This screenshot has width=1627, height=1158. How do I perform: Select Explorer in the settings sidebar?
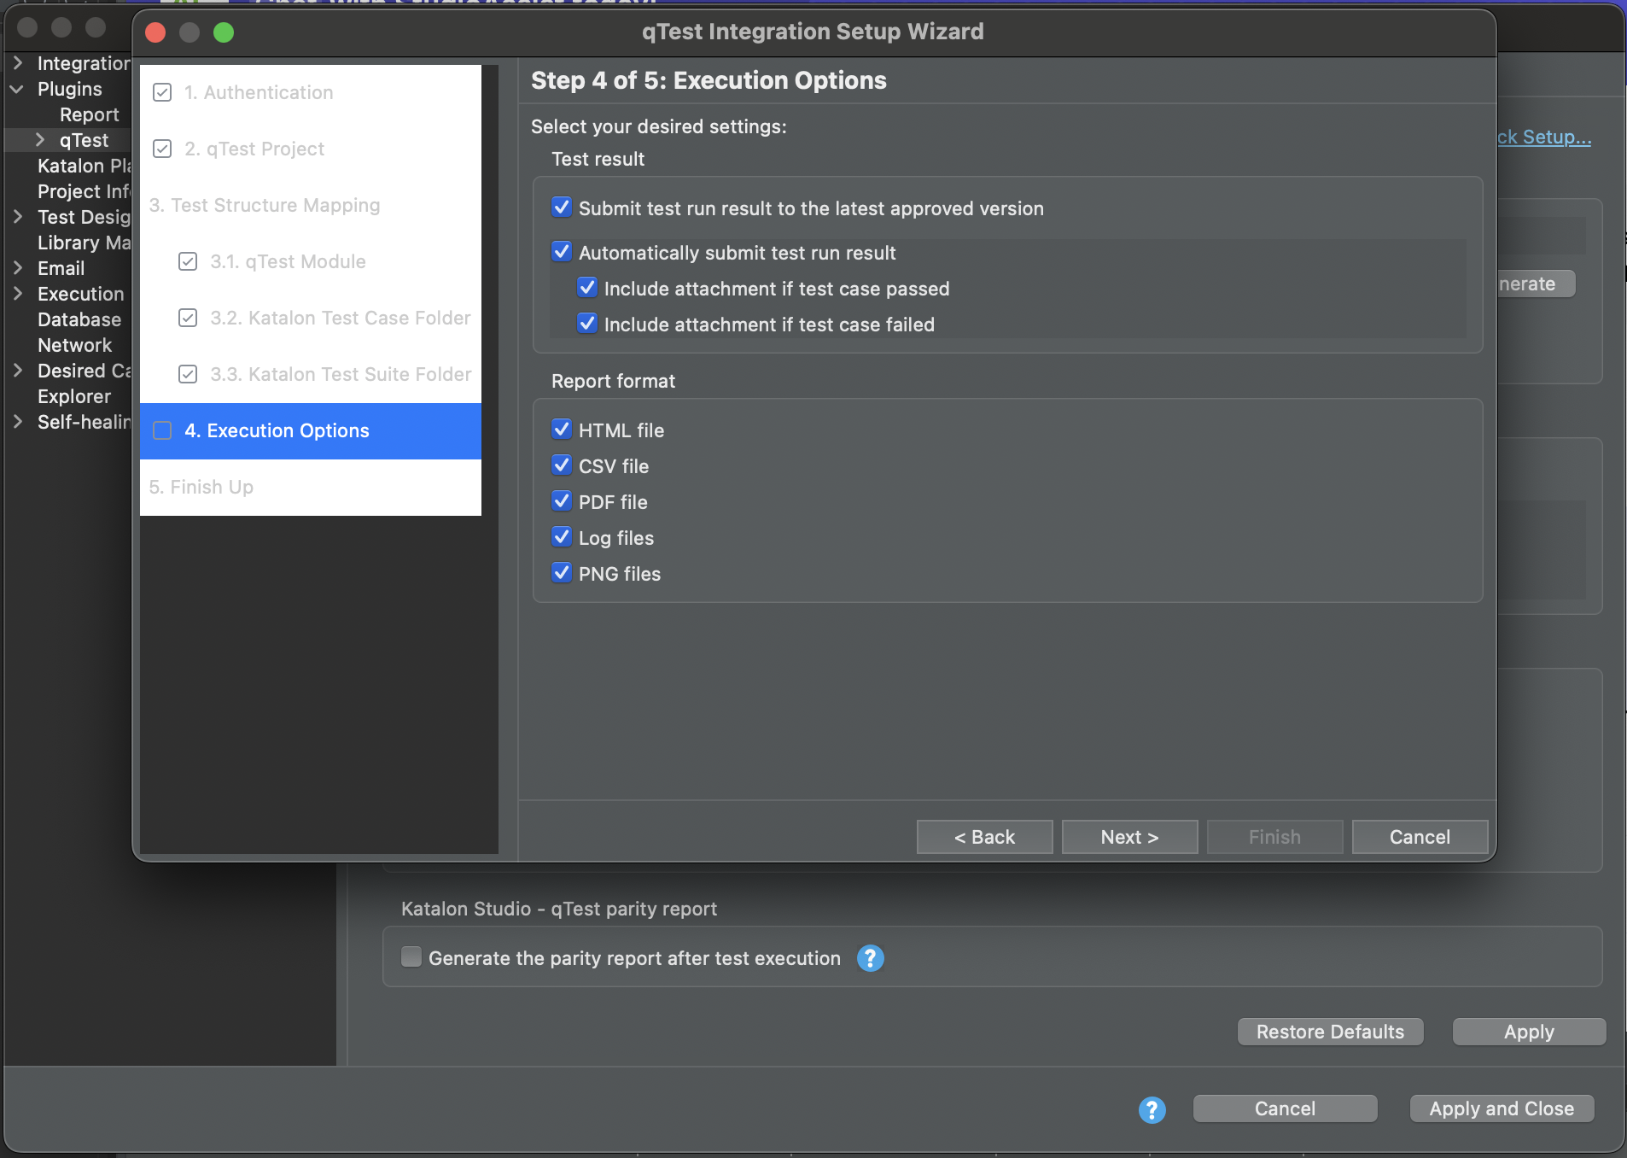[x=73, y=396]
